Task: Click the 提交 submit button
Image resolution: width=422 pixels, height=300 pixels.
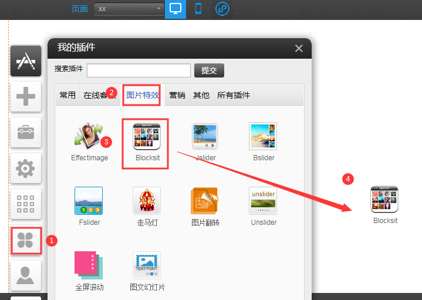Action: pos(209,70)
